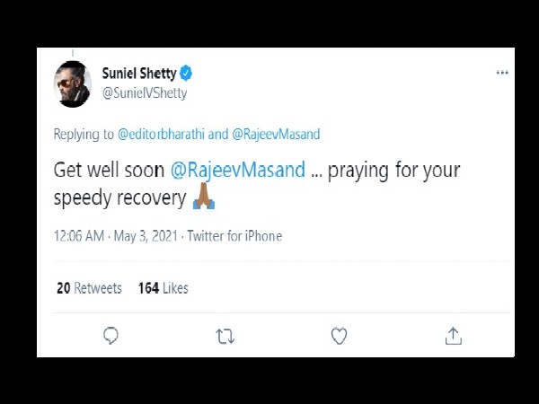The height and width of the screenshot is (404, 539).
Task: Open the @editorbharathi profile link
Action: [x=161, y=134]
